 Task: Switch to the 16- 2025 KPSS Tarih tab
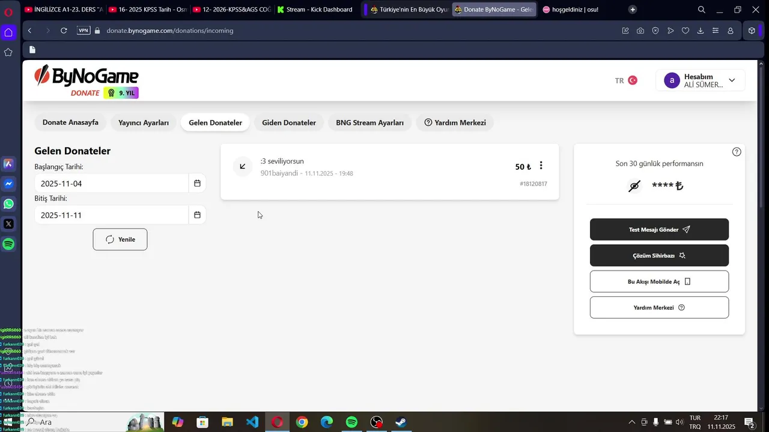pyautogui.click(x=148, y=10)
